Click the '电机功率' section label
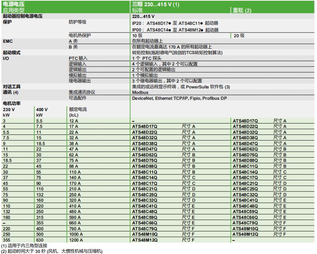This screenshot has width=317, height=254. (x=11, y=103)
